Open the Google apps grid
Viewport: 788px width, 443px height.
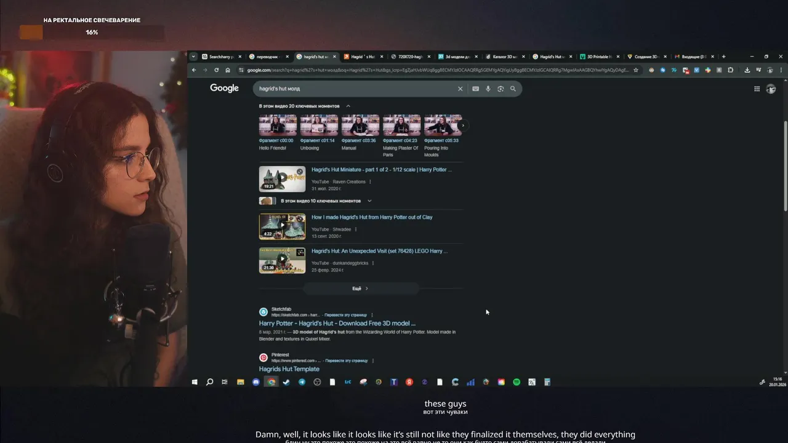(757, 89)
